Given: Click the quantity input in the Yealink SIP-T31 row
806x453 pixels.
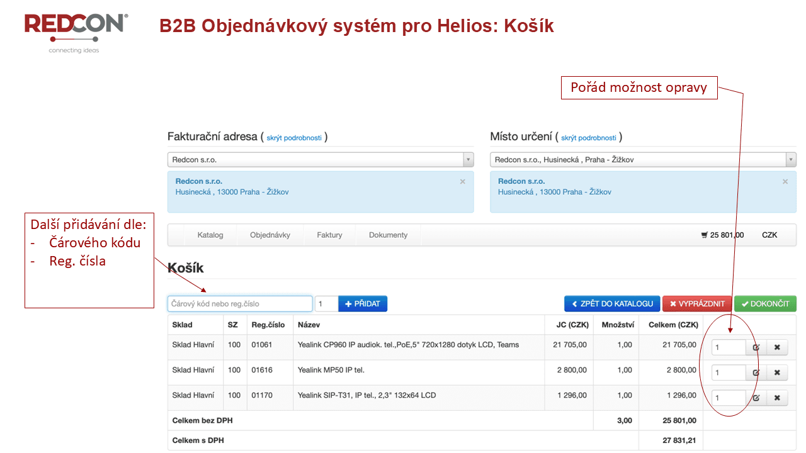Looking at the screenshot, I should pos(729,398).
